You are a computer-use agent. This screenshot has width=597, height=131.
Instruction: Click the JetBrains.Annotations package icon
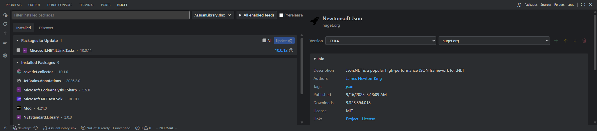[19, 81]
